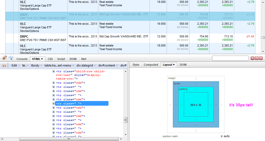The image size is (265, 141).
Task: Click the 964 x 36 dimensions box
Action: 196,105
